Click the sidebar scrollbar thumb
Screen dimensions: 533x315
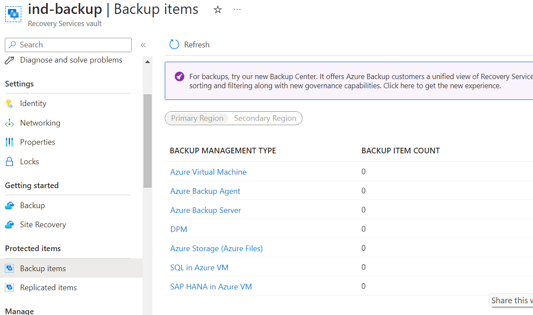point(147,141)
